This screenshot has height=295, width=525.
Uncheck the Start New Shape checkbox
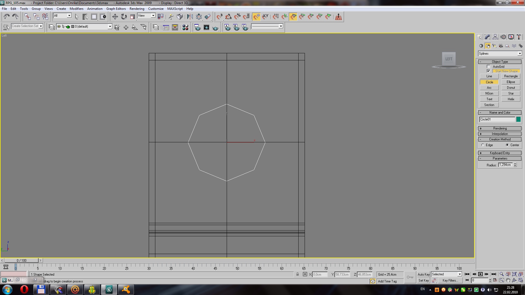[x=488, y=71]
